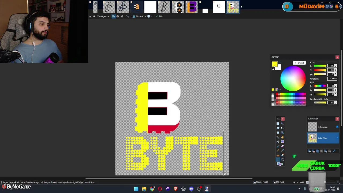The height and width of the screenshot is (193, 343).
Task: Set text alignment to left
Action: tap(113, 16)
